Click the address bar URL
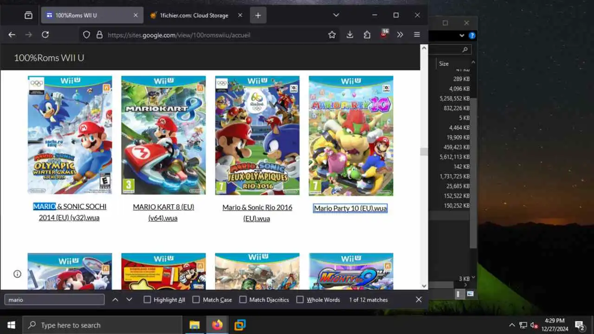 (x=179, y=35)
